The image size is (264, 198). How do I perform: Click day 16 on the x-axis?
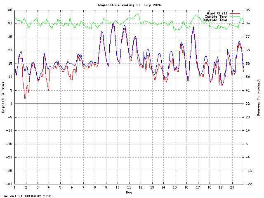pyautogui.click(x=186, y=187)
